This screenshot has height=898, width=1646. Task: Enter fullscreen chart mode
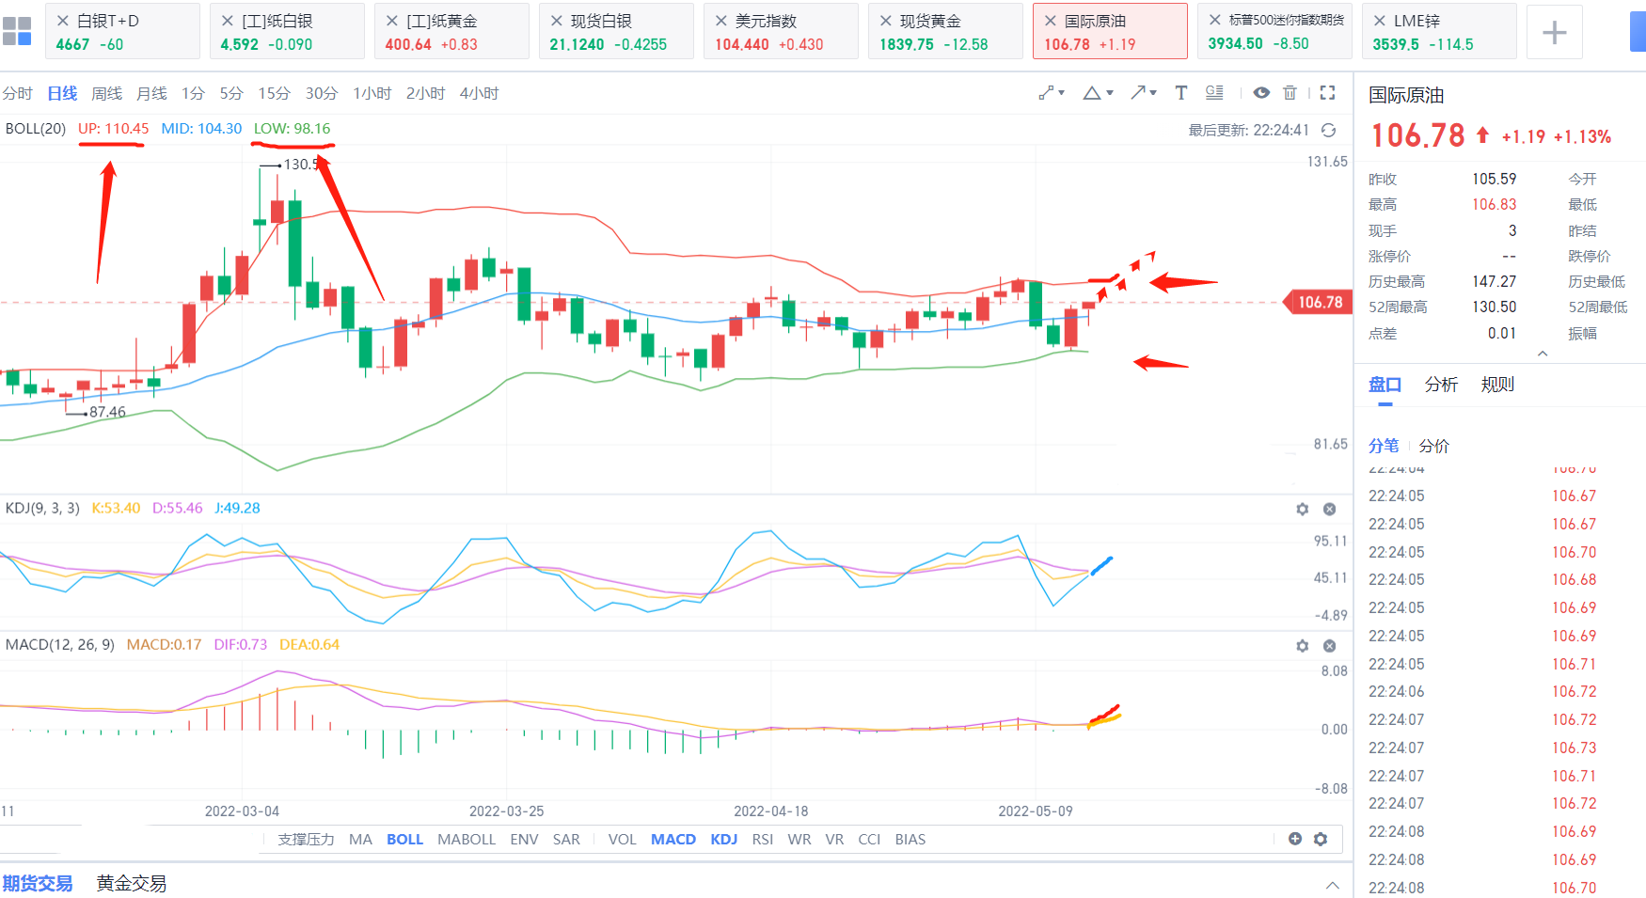coord(1327,92)
